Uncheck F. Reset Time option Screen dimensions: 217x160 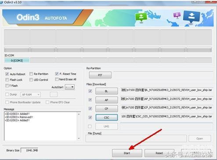tap(57, 74)
